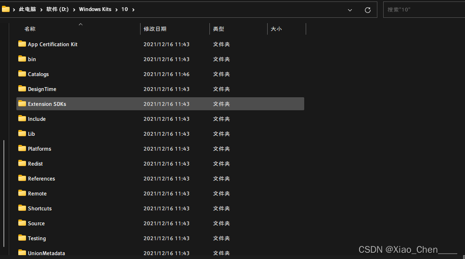Click the address bar folder icon
Screen dimensions: 465x259
pyautogui.click(x=6, y=9)
